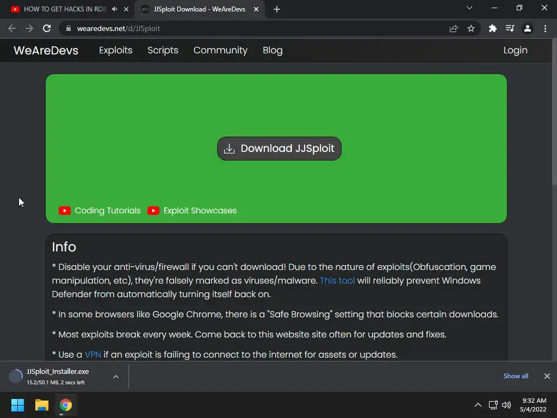Open a new tab with plus button

tap(277, 9)
